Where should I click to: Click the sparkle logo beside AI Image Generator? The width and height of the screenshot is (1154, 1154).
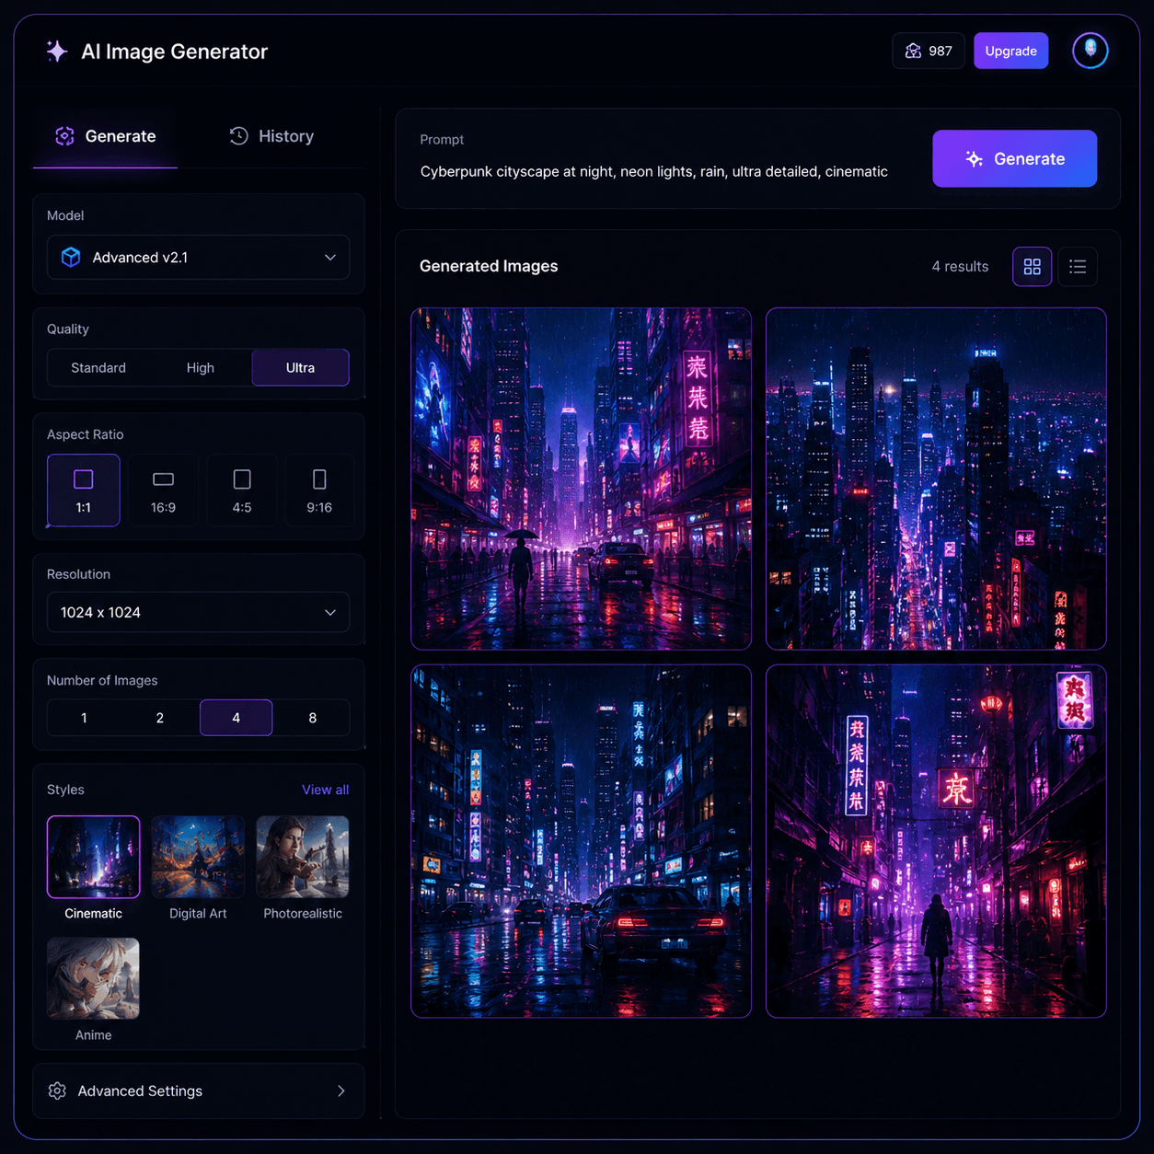pyautogui.click(x=57, y=52)
